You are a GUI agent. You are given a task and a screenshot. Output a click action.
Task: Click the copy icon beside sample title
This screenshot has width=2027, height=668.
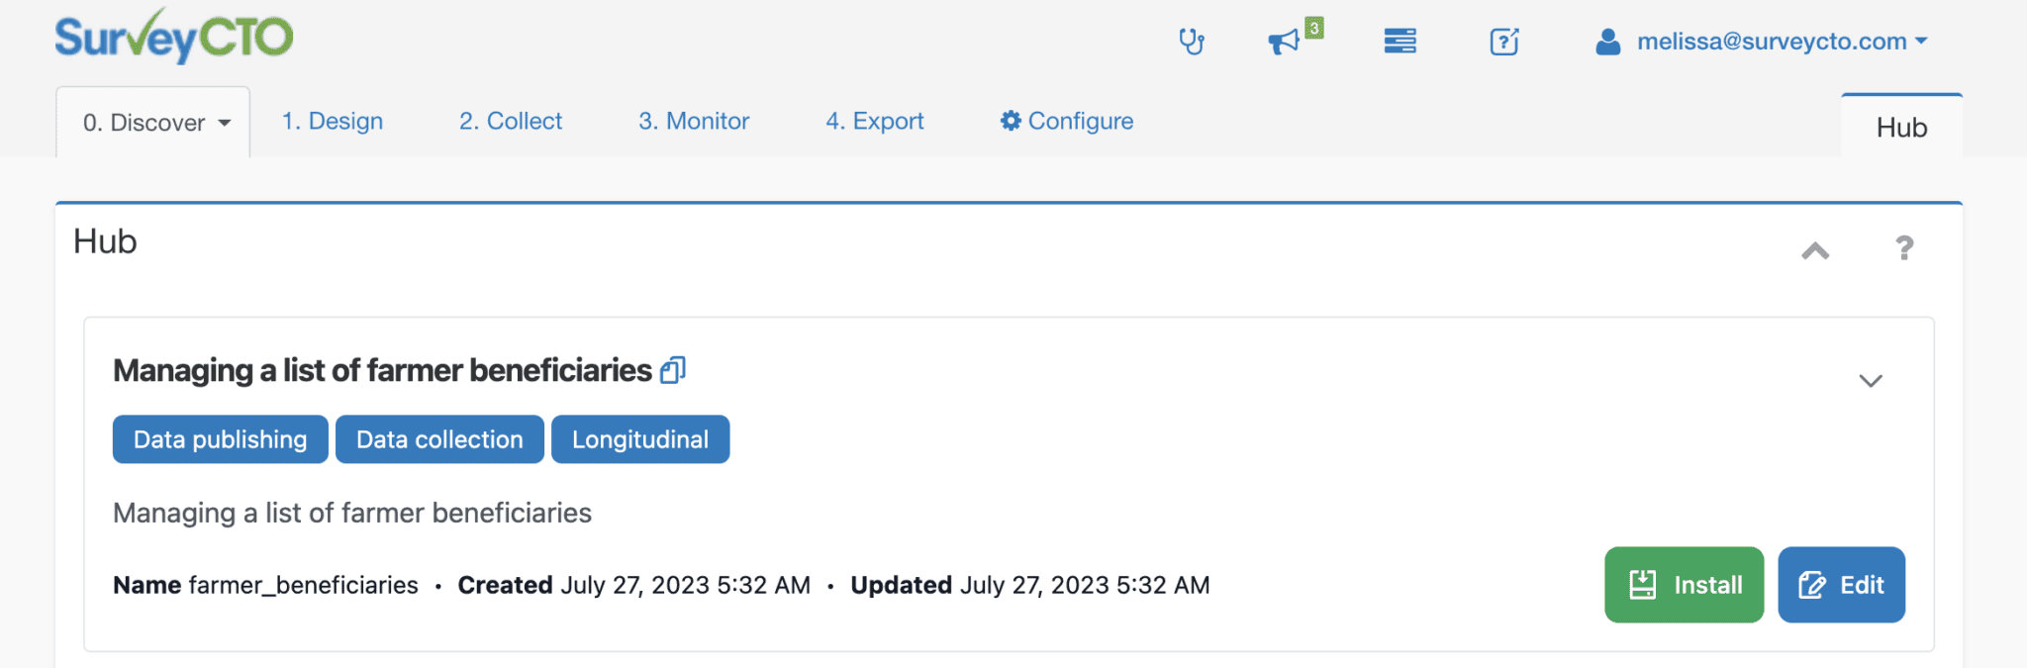coord(673,370)
